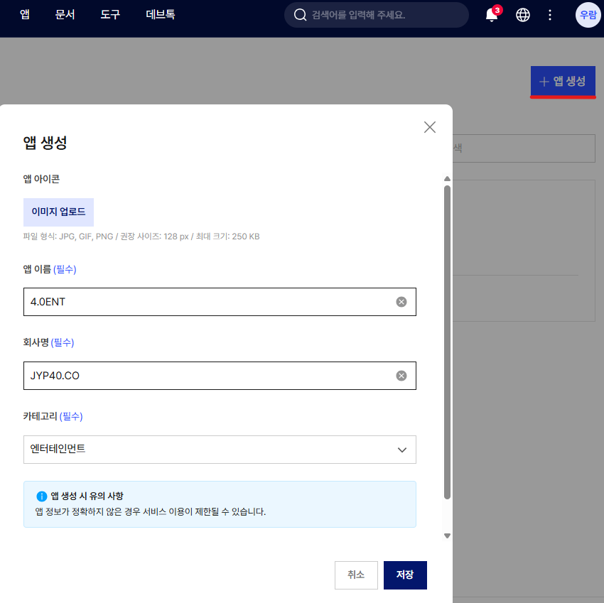Open the 문서 menu item
The image size is (604, 603).
(65, 15)
